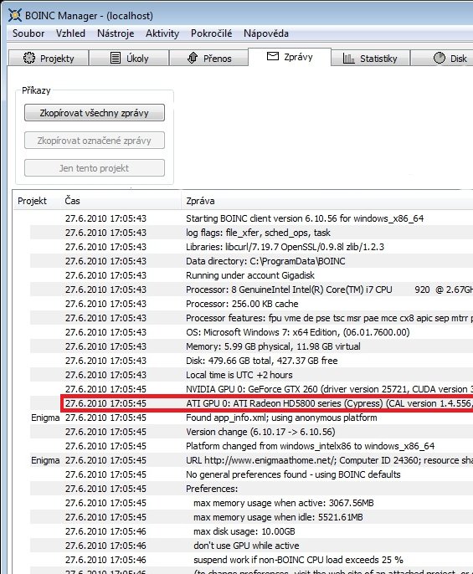Open the Nástroje menu
Screen dimensions: 473x574
point(116,33)
